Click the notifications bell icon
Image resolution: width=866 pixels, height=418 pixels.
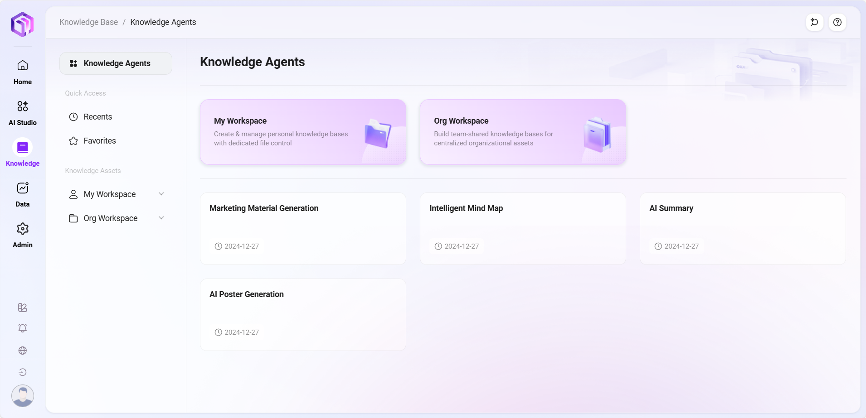click(23, 328)
